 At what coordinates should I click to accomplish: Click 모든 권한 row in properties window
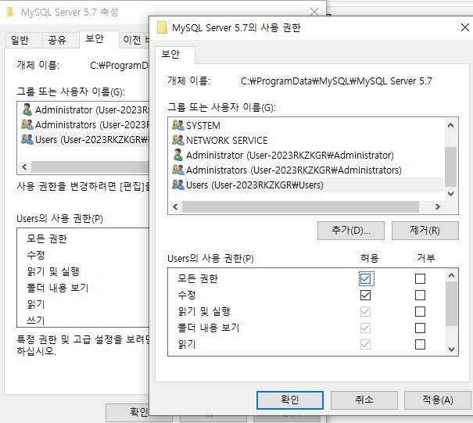click(x=83, y=238)
